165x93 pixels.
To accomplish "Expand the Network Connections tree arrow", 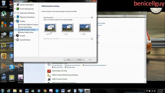I will pos(15,17).
